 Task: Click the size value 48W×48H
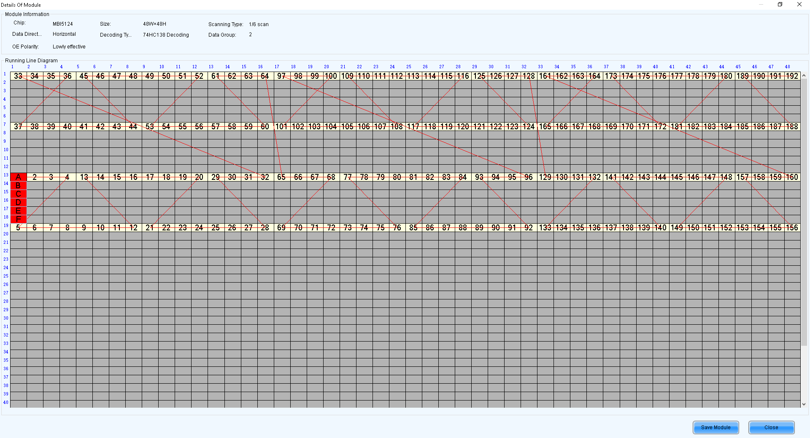(154, 24)
